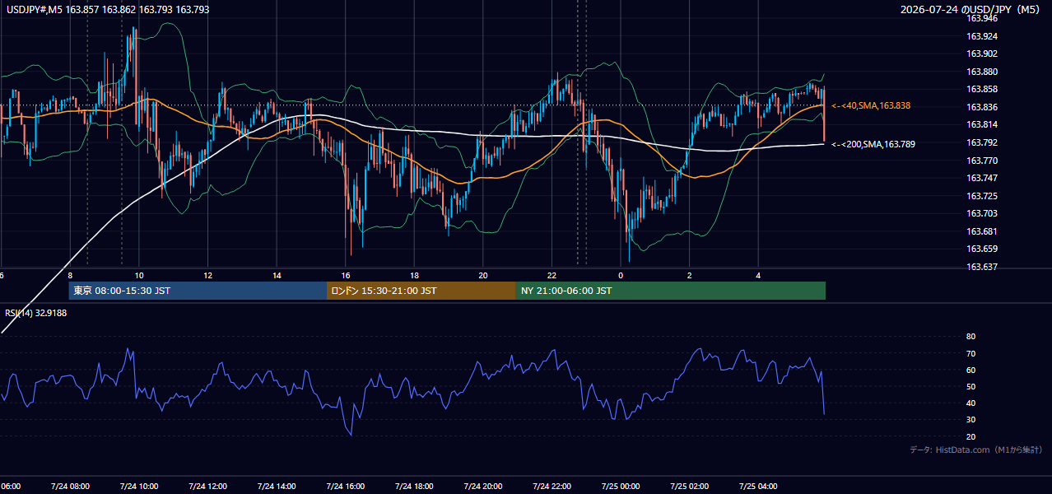Click price axis label 163.637

983,267
